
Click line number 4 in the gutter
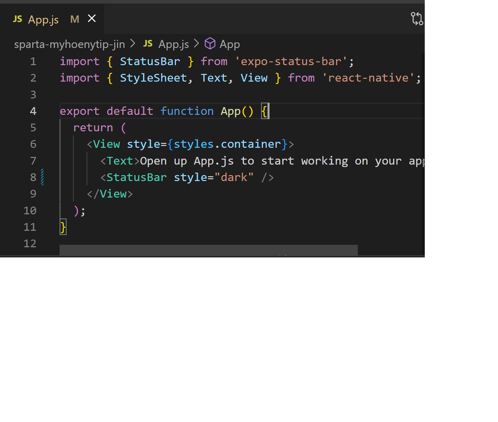[x=33, y=111]
